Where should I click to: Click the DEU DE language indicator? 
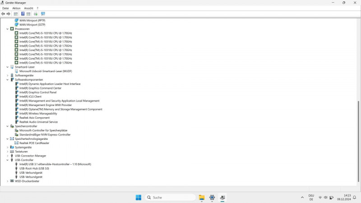pos(311,198)
